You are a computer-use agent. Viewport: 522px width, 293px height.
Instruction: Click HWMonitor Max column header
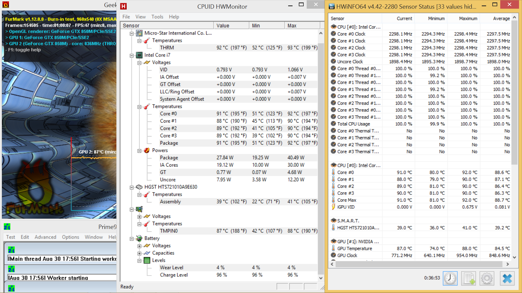302,26
